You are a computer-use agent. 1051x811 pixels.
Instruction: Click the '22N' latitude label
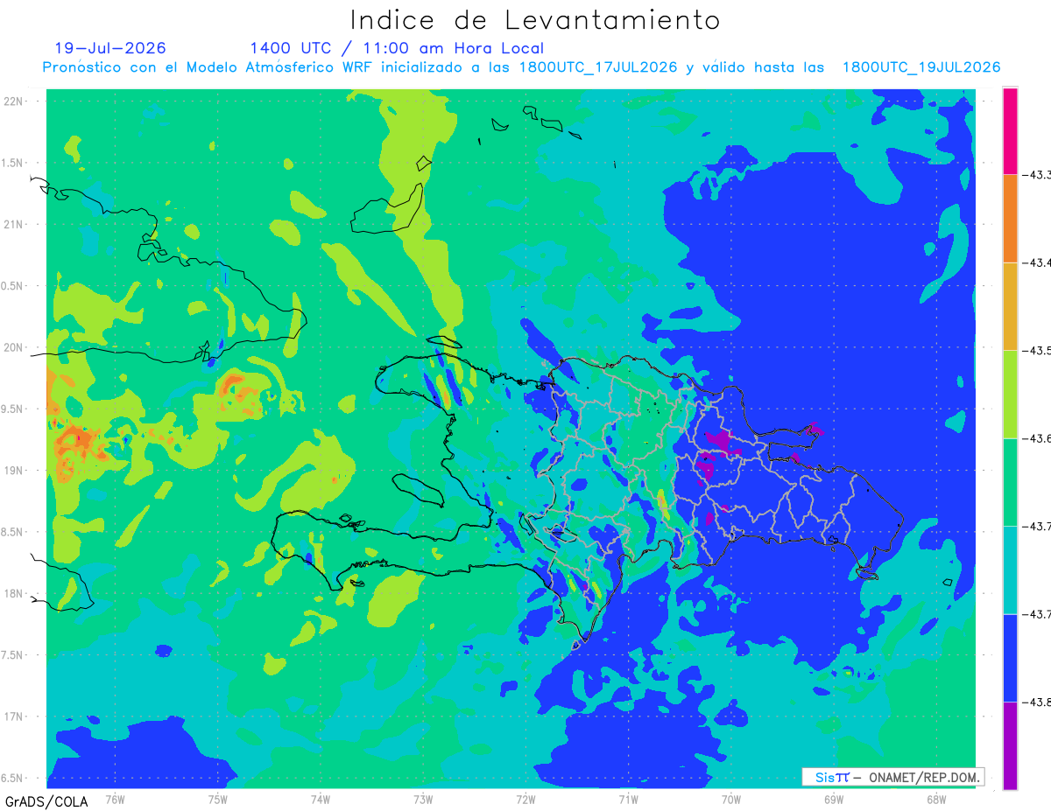click(14, 101)
